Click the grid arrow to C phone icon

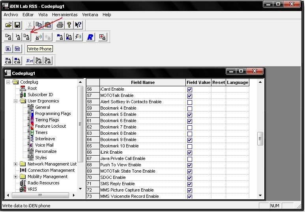coord(8,61)
